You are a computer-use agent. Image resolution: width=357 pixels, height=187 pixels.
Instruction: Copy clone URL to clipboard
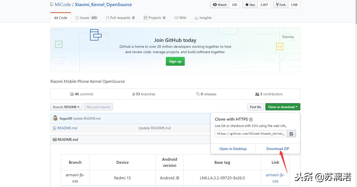click(x=291, y=134)
